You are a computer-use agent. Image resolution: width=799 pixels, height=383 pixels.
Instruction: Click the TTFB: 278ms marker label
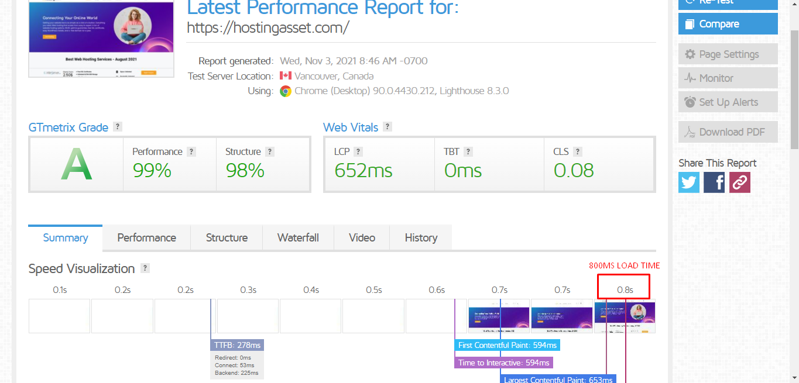pos(238,344)
